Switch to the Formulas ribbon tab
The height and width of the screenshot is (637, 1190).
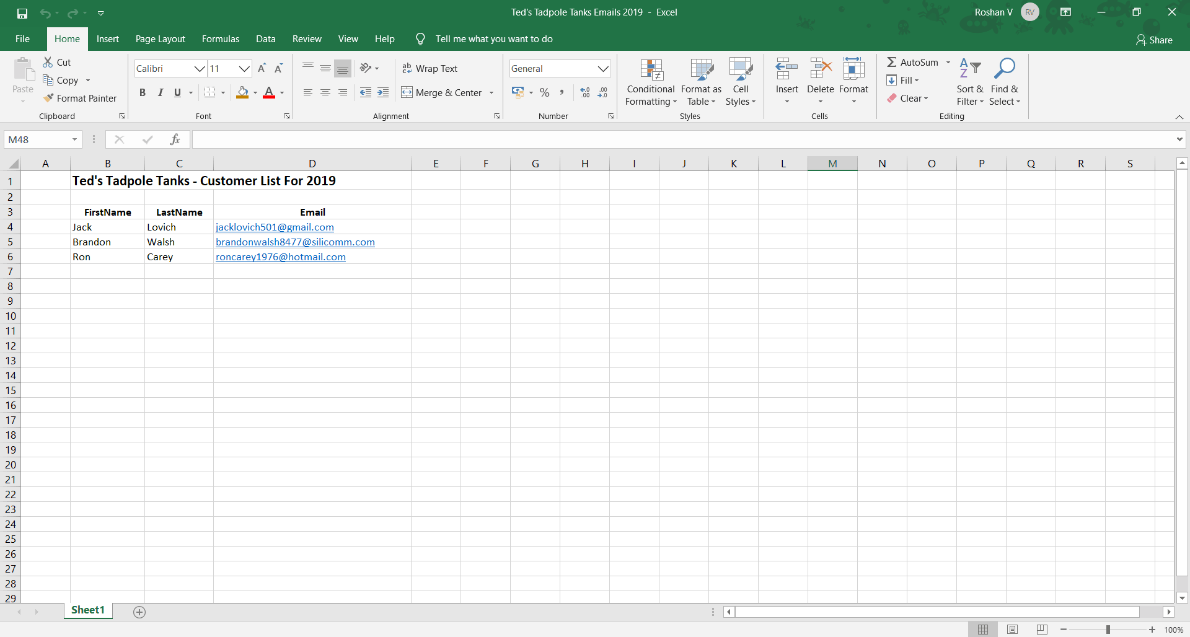[x=220, y=39]
